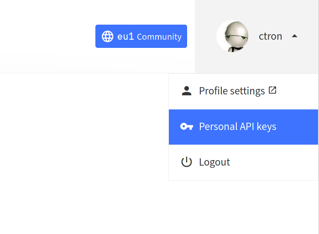Click the Community text on blue button
The width and height of the screenshot is (319, 234).
pos(159,37)
